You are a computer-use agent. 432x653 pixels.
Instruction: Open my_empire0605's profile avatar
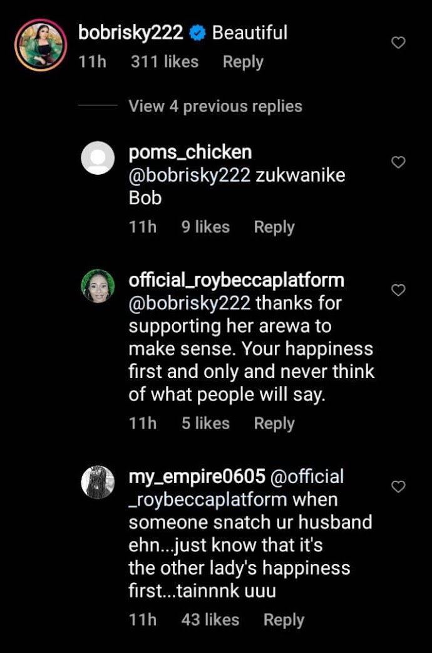[98, 483]
